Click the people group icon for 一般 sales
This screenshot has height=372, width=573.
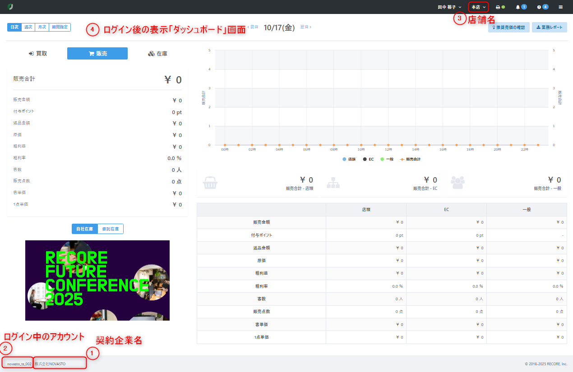point(457,183)
